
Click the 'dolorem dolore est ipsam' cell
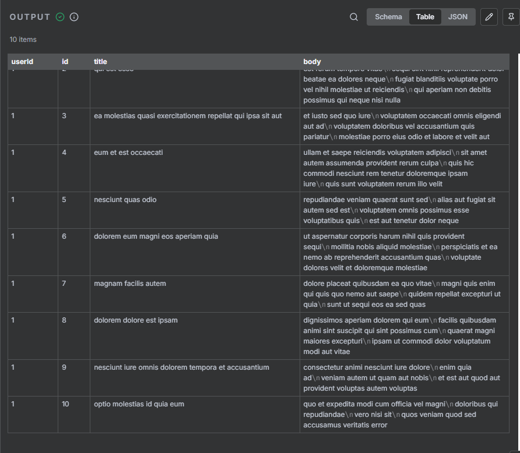(x=136, y=320)
